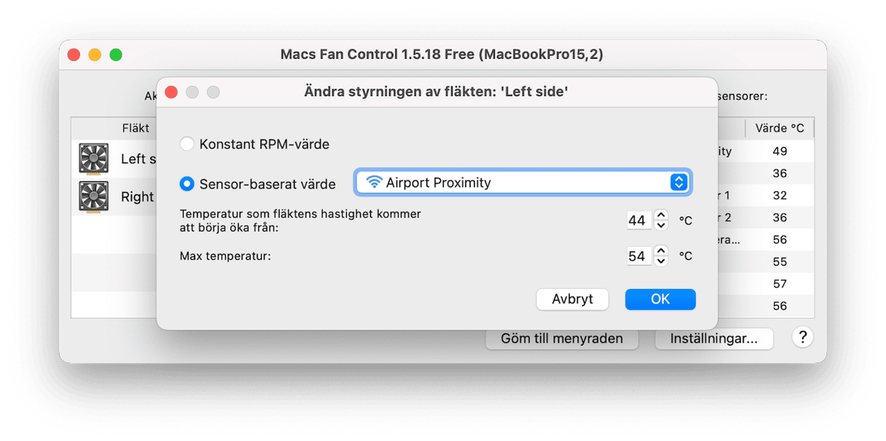Image resolution: width=886 pixels, height=441 pixels.
Task: Click the Fläkt column header
Action: (136, 128)
